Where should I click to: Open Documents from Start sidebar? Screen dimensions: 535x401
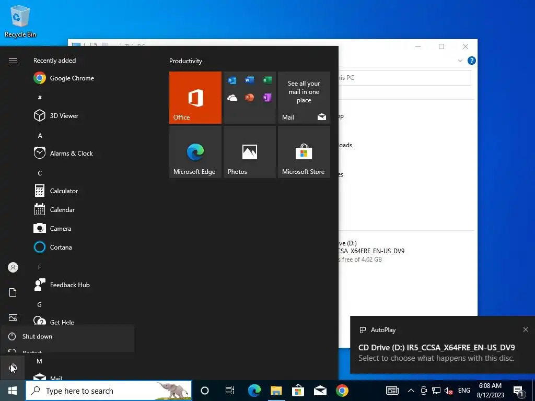pos(13,292)
